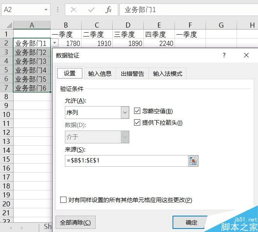Select column G header
This screenshot has height=232, width=258.
(221, 25)
